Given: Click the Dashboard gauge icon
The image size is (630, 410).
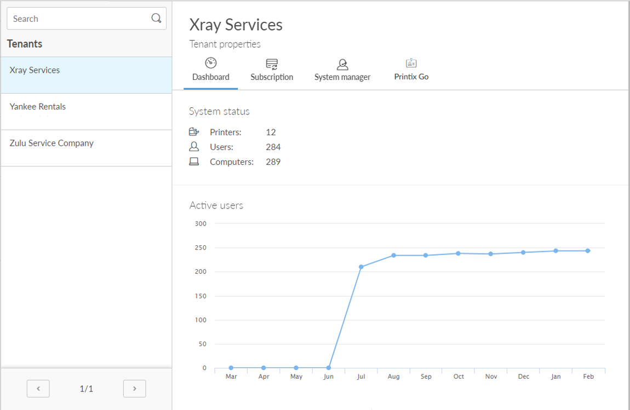Looking at the screenshot, I should (x=211, y=63).
